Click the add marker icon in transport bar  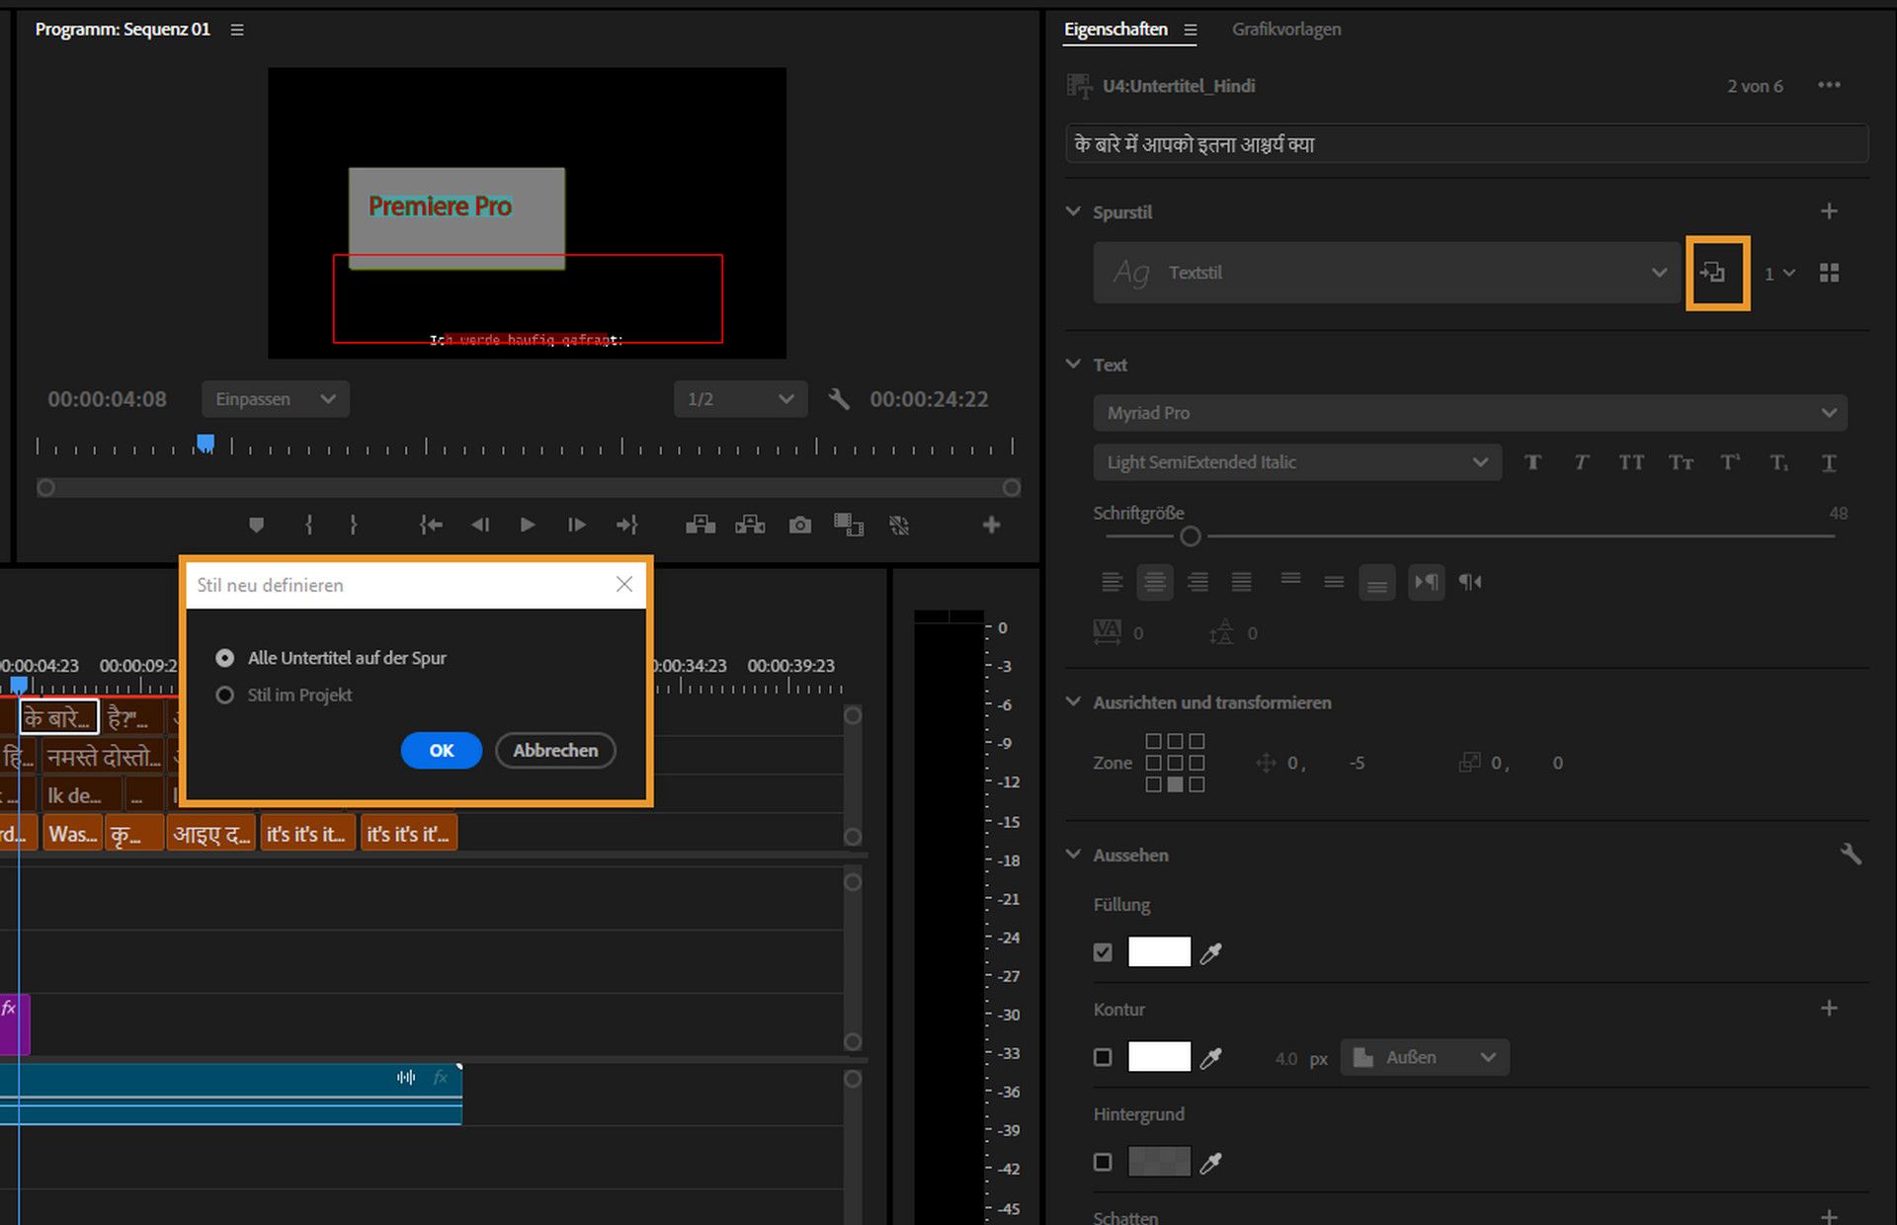tap(256, 525)
